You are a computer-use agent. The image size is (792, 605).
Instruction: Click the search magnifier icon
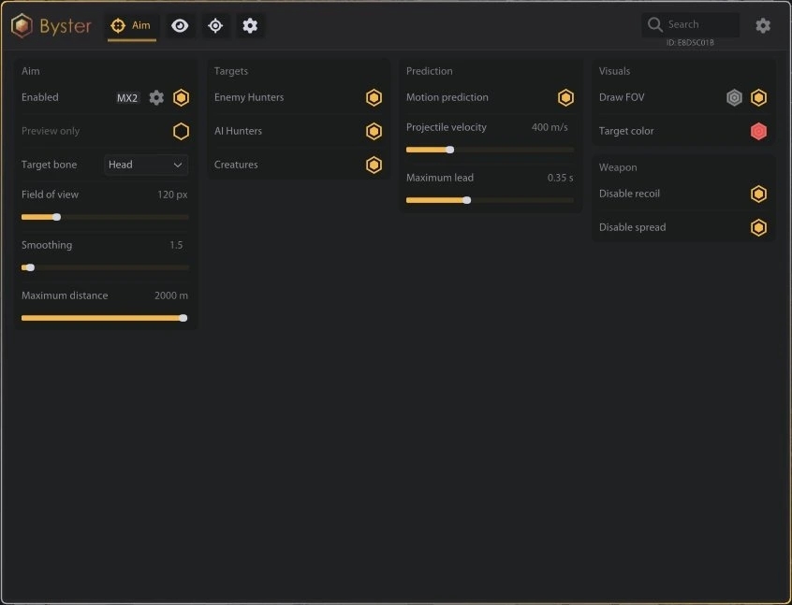point(654,24)
